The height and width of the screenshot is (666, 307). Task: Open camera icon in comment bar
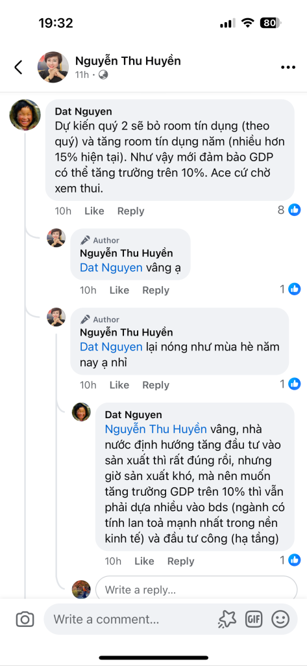(x=25, y=619)
